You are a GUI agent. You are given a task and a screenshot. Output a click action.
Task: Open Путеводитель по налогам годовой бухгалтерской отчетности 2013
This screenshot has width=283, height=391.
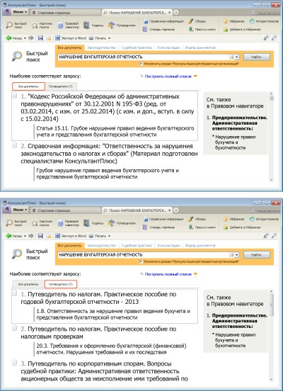point(98,298)
